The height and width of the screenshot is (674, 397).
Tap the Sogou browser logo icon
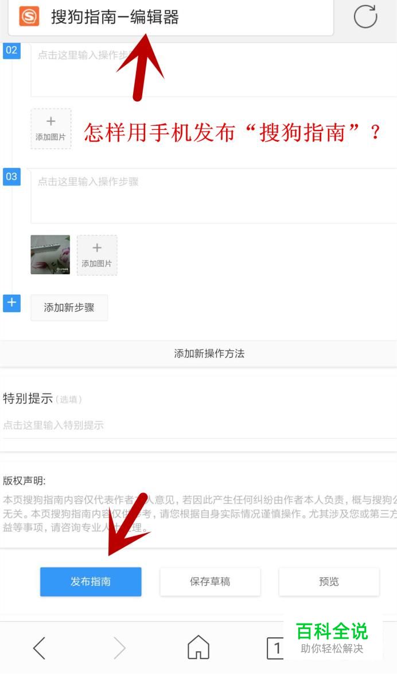[29, 17]
